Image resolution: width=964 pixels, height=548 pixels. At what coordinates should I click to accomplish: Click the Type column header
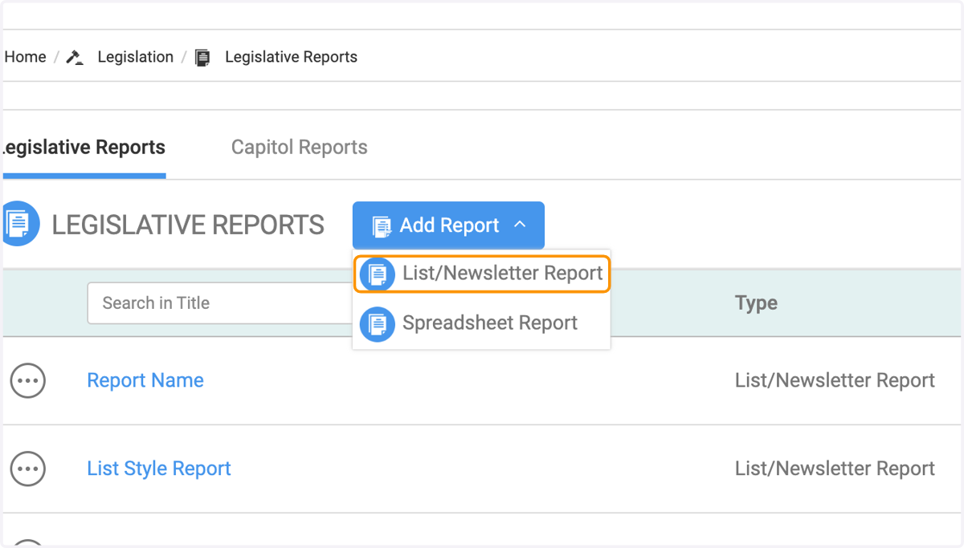click(756, 303)
